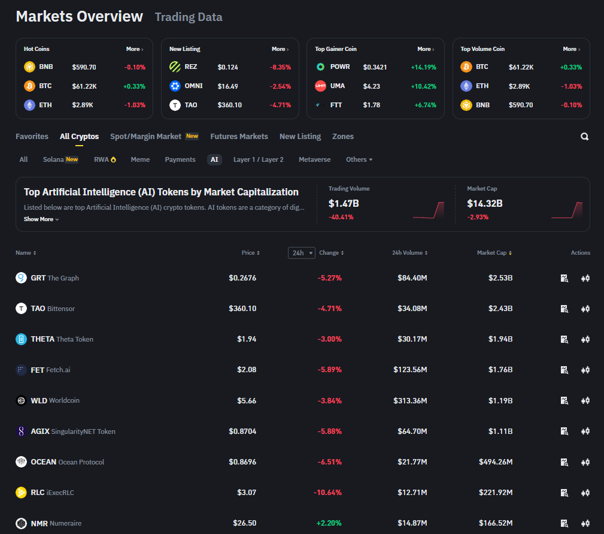Switch to Zones tab
This screenshot has height=534, width=604.
(x=343, y=137)
